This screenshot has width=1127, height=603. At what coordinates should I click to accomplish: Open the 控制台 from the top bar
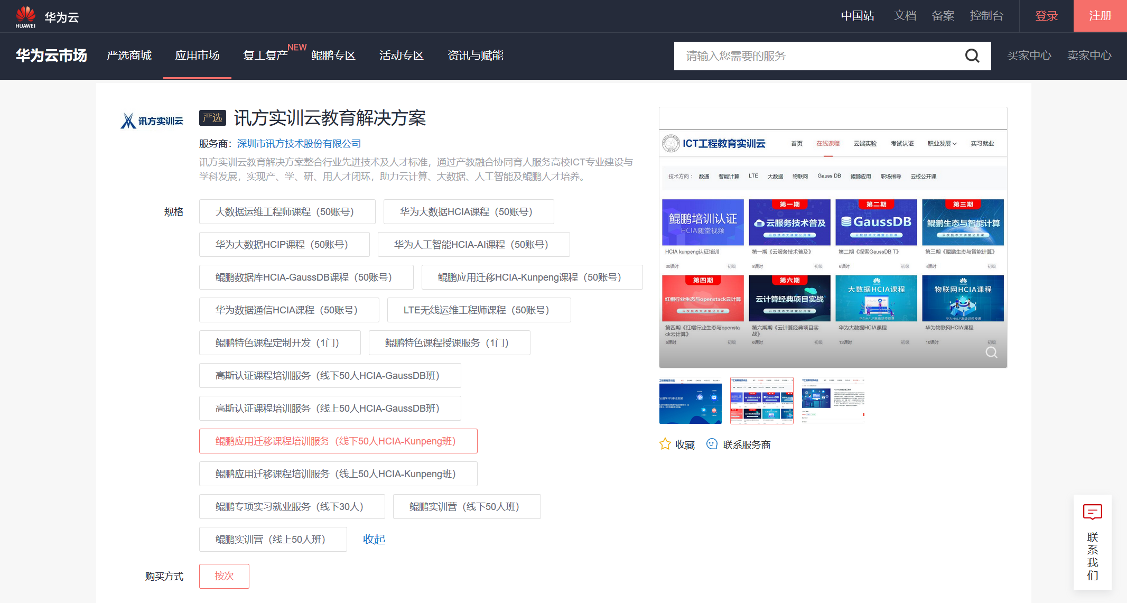coord(987,16)
